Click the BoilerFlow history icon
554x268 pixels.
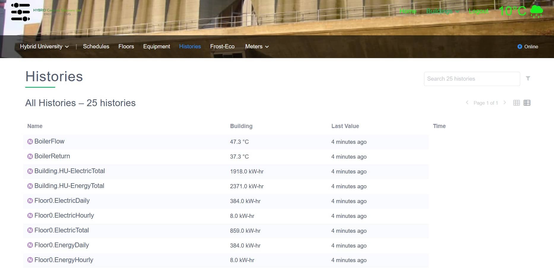pos(30,142)
